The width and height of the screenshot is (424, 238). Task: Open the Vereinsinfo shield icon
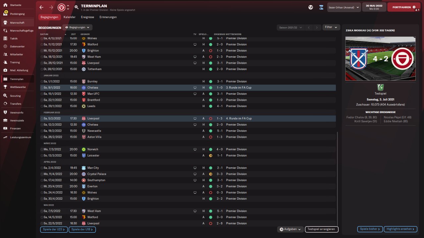5,112
